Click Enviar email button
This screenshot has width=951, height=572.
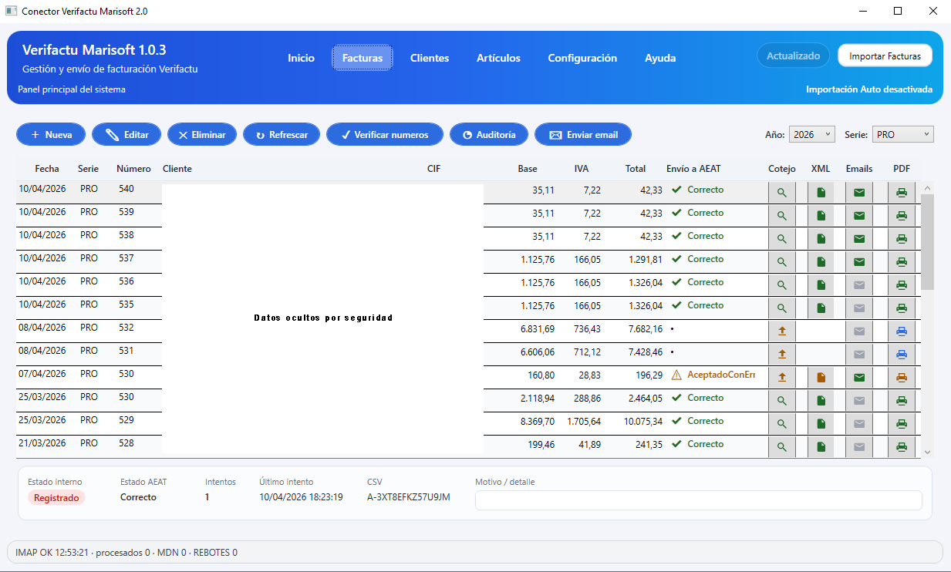pos(583,134)
